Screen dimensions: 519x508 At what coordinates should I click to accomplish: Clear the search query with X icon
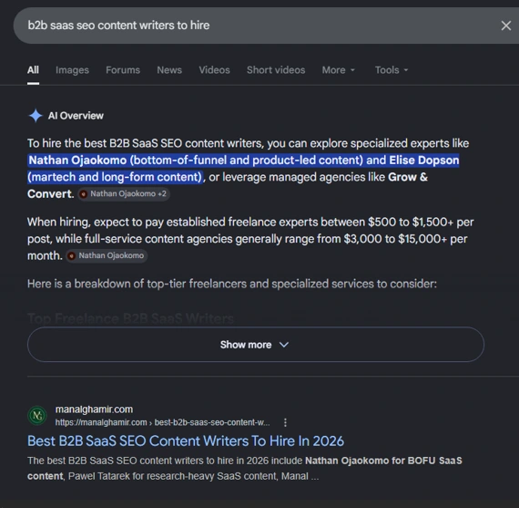point(505,26)
